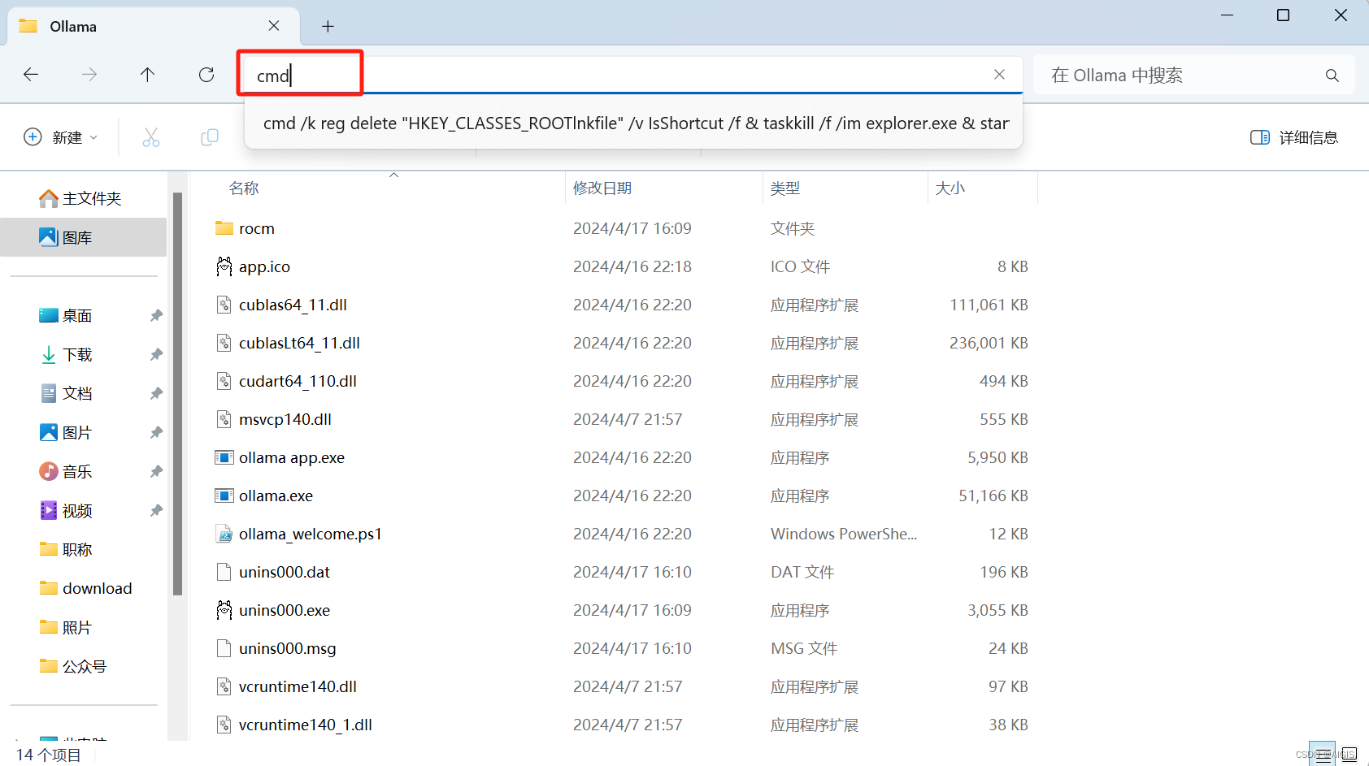Click the unins000.exe llama icon
This screenshot has width=1369, height=766.
coord(224,610)
